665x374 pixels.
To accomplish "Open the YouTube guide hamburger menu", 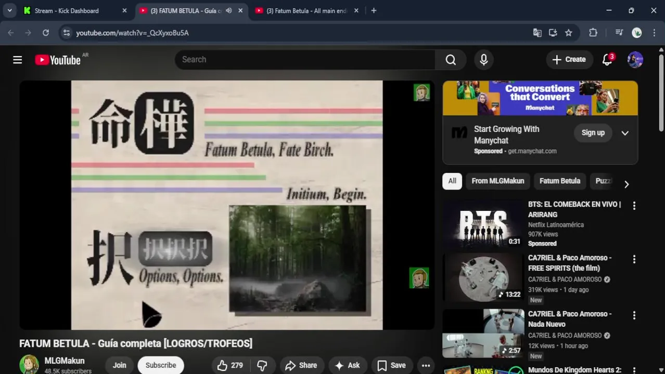I will (x=17, y=60).
